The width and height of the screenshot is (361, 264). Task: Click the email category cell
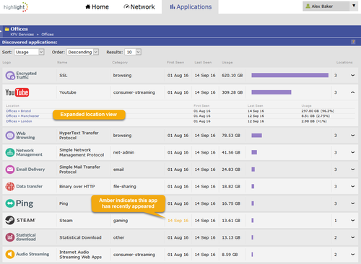pyautogui.click(x=118, y=170)
